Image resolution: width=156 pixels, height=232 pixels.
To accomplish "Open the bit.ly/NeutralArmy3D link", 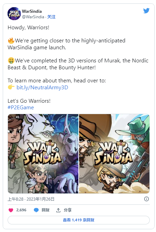I will pyautogui.click(x=42, y=87).
